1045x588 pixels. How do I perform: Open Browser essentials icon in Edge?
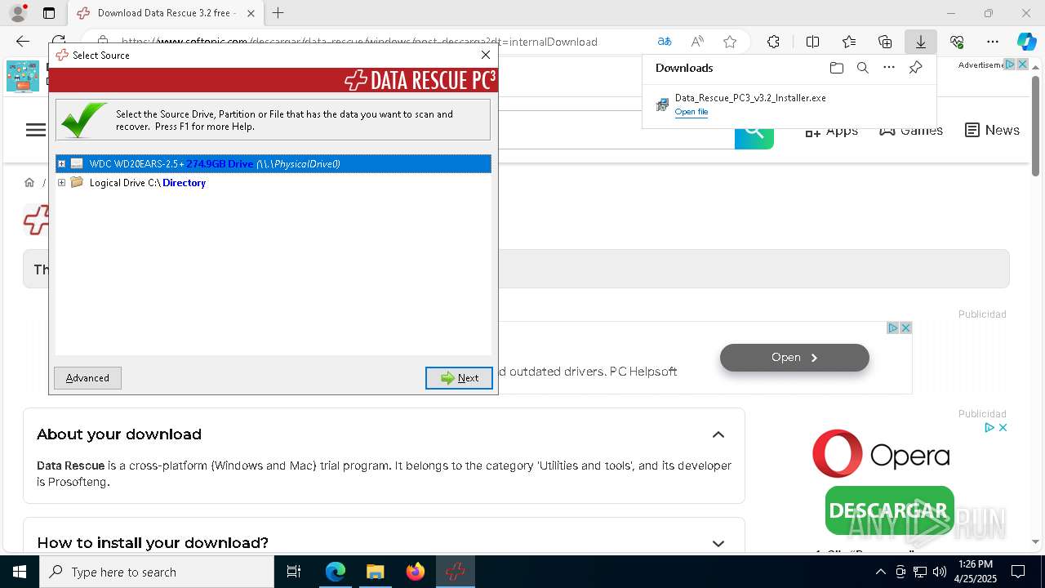(x=957, y=42)
